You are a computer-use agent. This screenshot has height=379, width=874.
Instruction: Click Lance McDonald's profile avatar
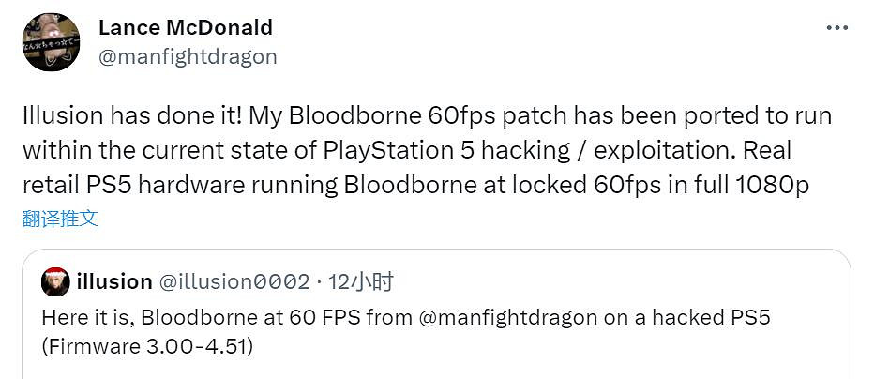(x=52, y=42)
